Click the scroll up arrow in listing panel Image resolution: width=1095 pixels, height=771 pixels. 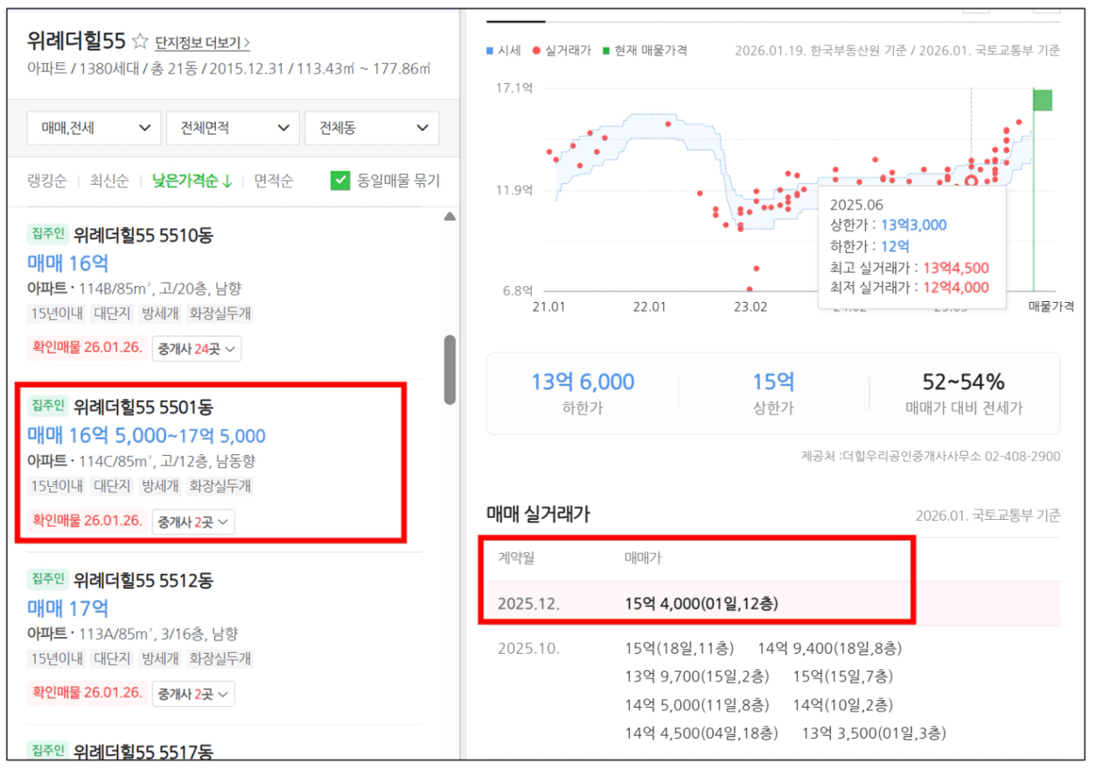pos(450,216)
